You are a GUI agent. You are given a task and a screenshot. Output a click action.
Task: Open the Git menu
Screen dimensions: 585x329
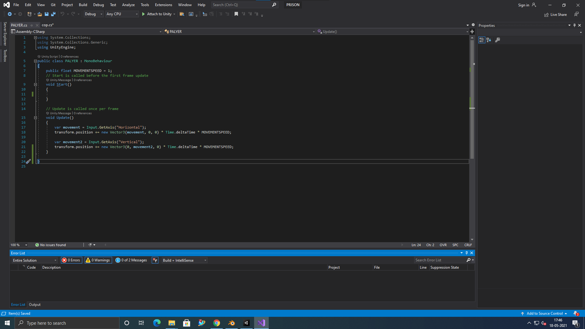pyautogui.click(x=53, y=5)
